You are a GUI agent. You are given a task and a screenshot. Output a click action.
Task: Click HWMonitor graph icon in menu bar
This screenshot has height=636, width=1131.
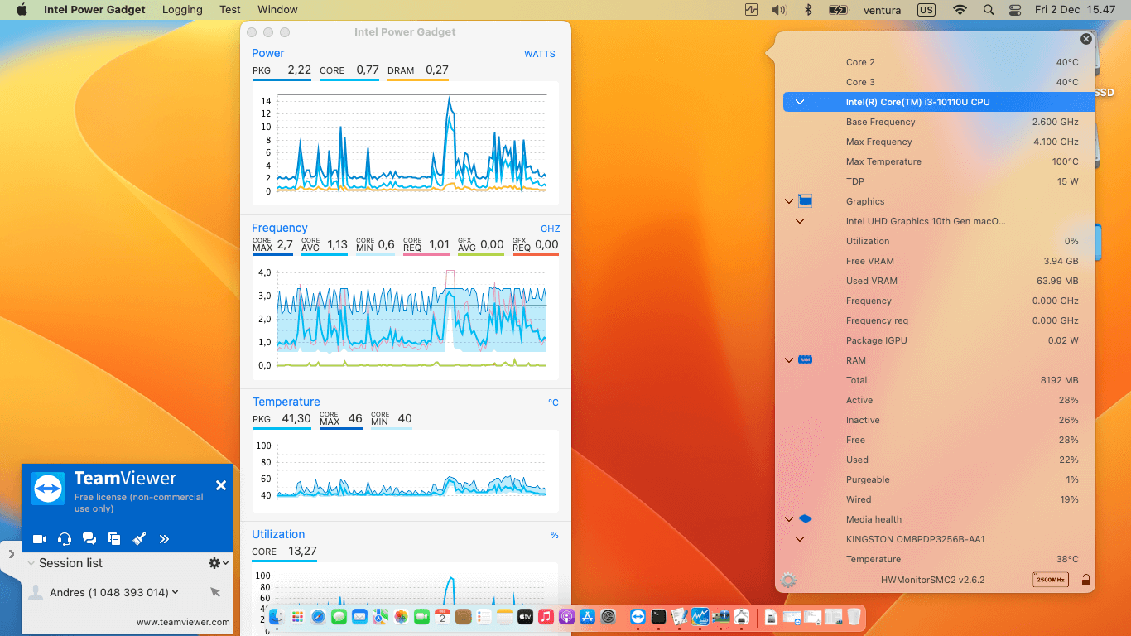[752, 10]
